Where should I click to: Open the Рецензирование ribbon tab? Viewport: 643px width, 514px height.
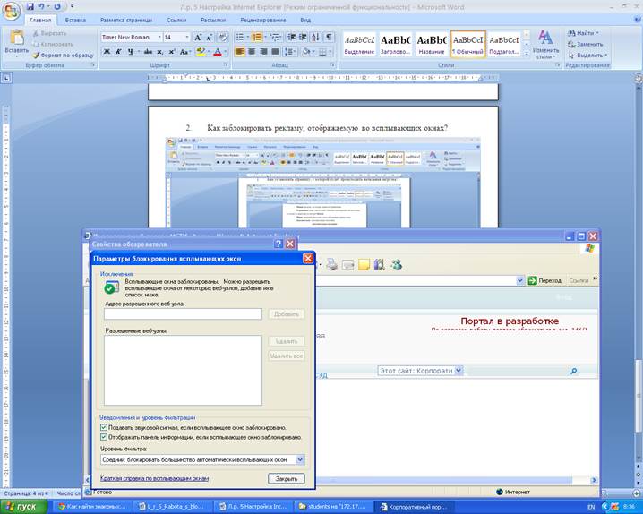click(x=263, y=19)
